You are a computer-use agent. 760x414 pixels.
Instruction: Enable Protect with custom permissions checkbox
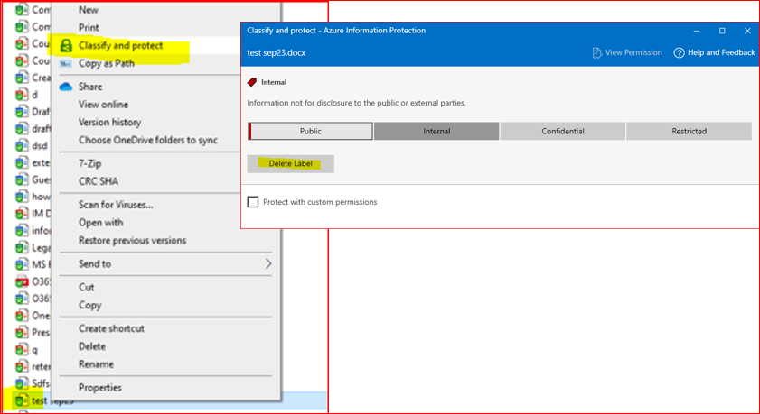click(x=253, y=202)
